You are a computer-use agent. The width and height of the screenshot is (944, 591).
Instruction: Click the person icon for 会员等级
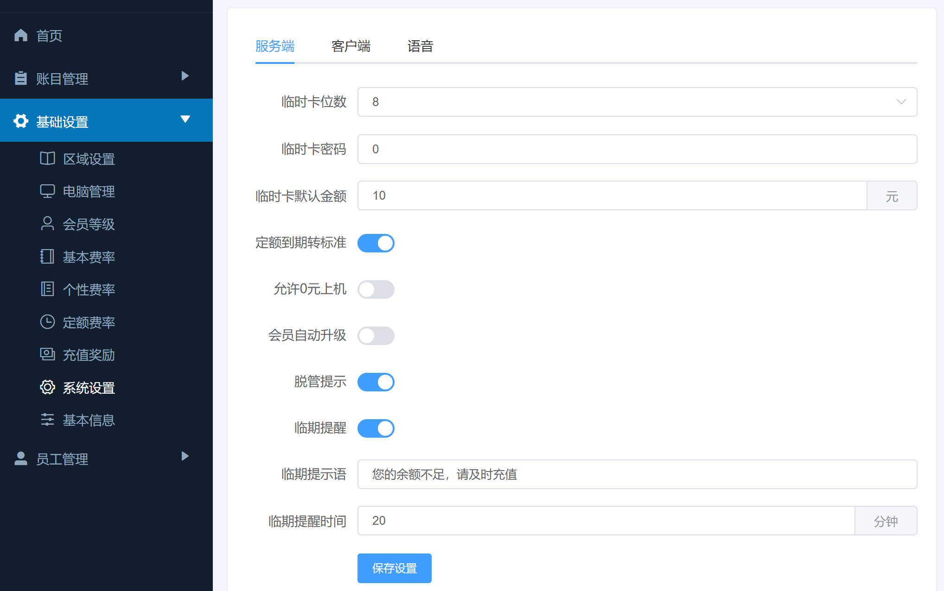(47, 224)
